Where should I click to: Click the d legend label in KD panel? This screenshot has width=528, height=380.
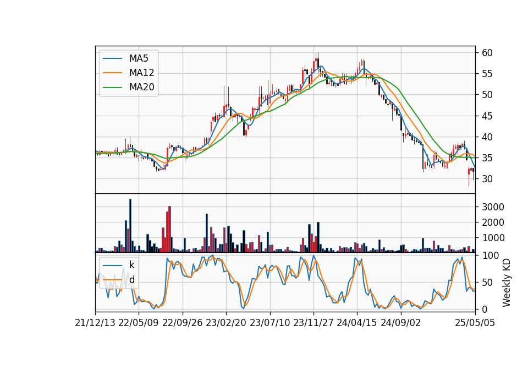click(x=131, y=279)
